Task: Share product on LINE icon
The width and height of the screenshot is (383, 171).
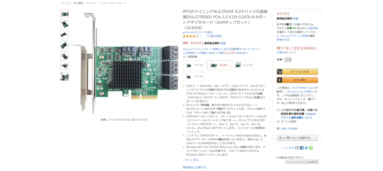Action: pos(311,148)
